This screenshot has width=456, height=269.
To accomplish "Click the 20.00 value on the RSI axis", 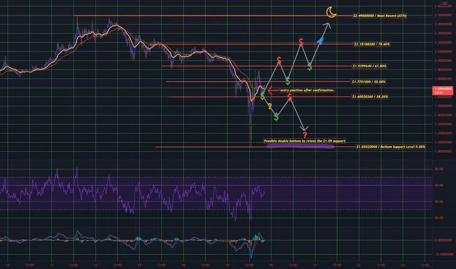I will click(x=438, y=218).
